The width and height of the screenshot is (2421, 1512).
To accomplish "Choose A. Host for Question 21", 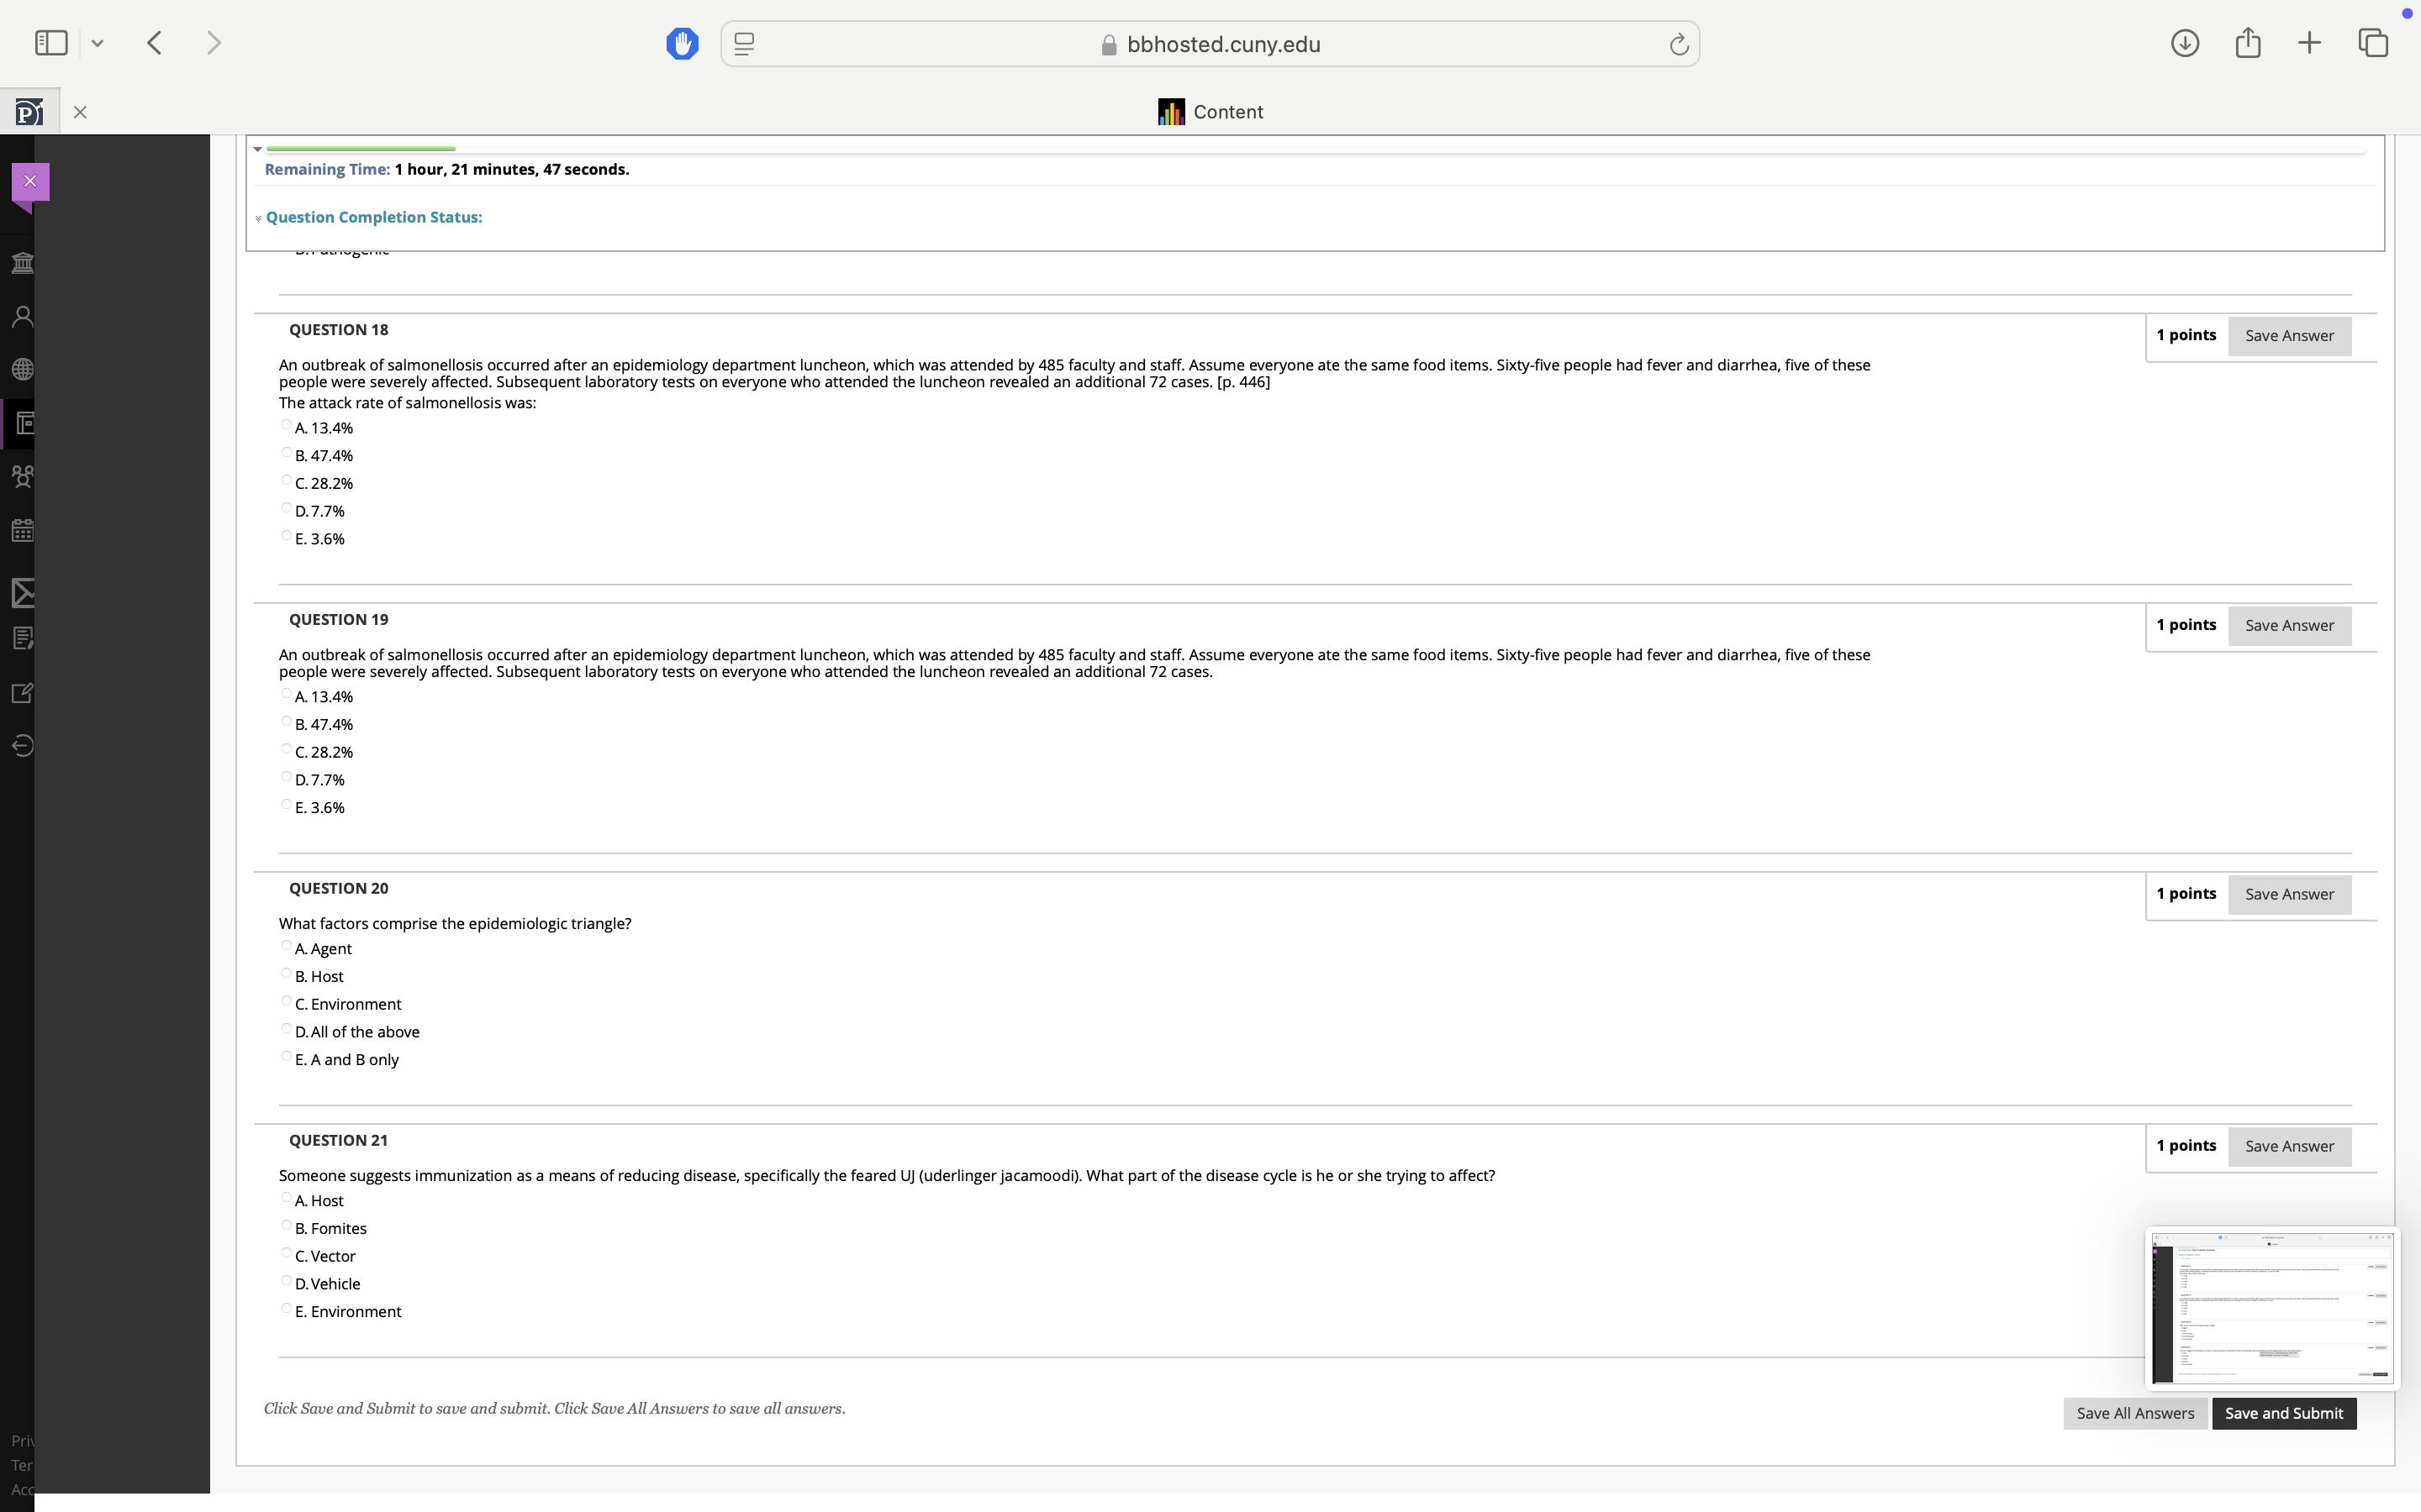I will tap(287, 1198).
